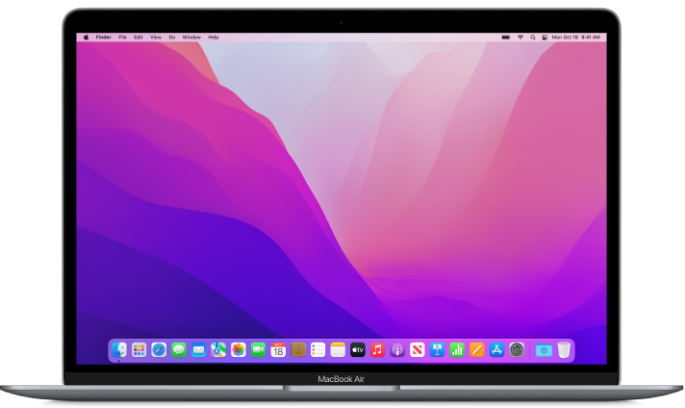Open the Music app in the Dock

[x=377, y=350]
